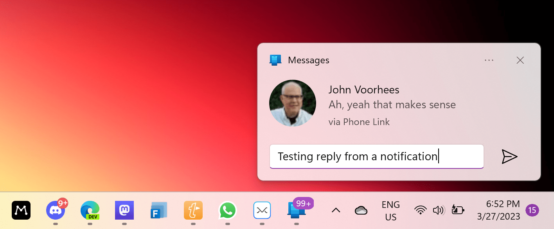Open the blue F Files app in the taskbar
This screenshot has height=229, width=554.
click(159, 210)
